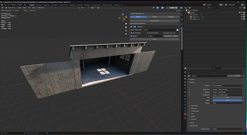The height and width of the screenshot is (135, 247).
Task: Toggle the camera view icon in viewport
Action: click(126, 31)
